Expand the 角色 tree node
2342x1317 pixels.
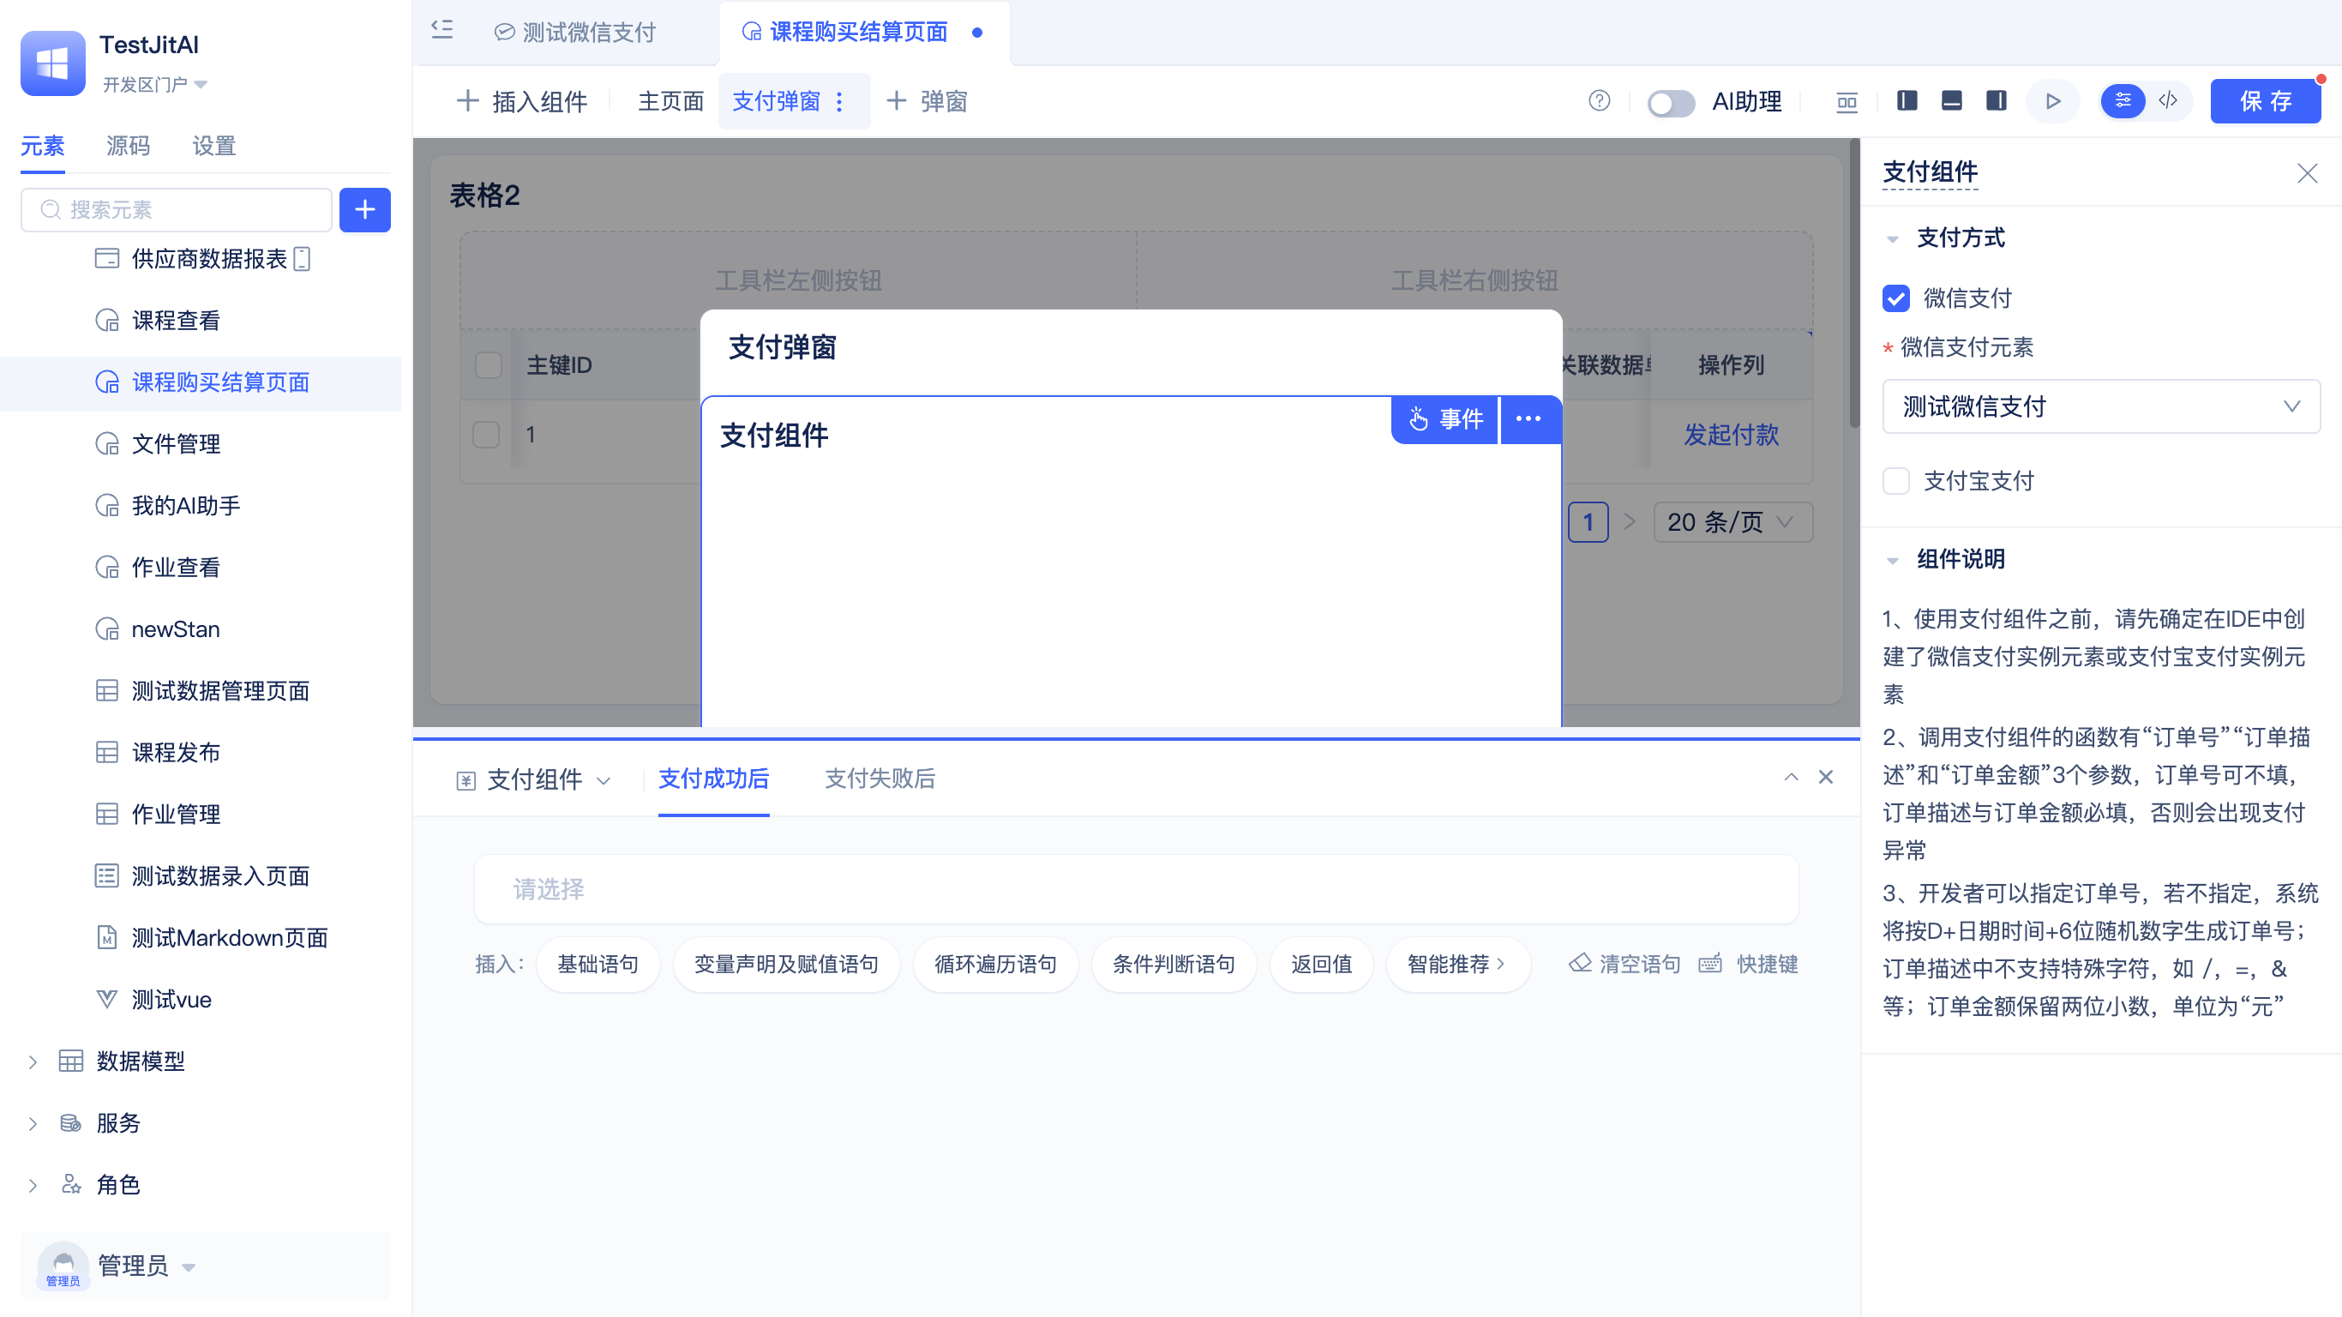click(33, 1186)
